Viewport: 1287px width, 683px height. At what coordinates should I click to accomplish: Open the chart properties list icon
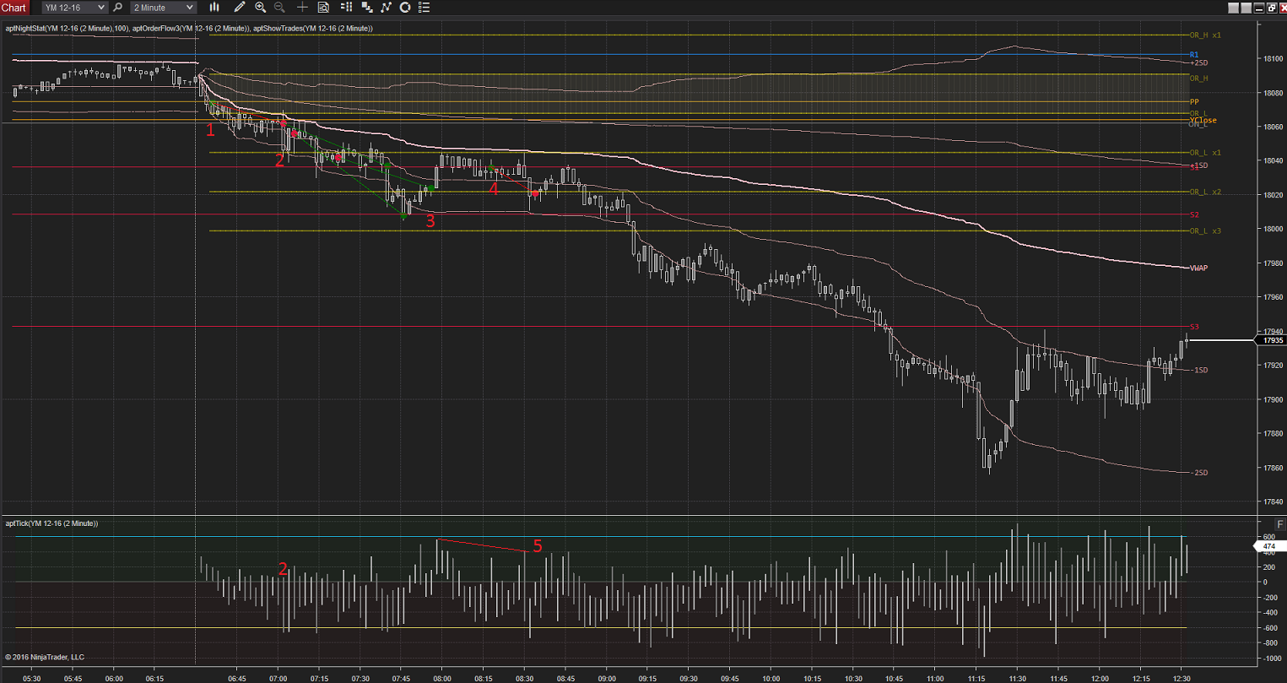[x=424, y=8]
